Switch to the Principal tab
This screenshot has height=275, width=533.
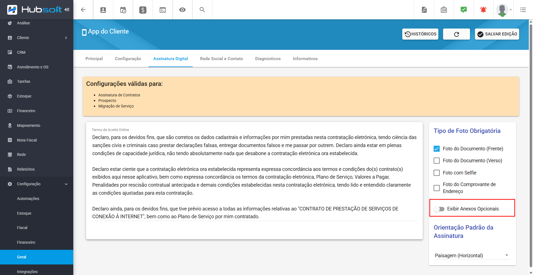click(x=94, y=59)
